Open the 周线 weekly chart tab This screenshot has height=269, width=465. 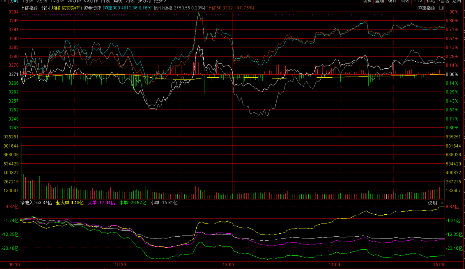(x=118, y=1)
